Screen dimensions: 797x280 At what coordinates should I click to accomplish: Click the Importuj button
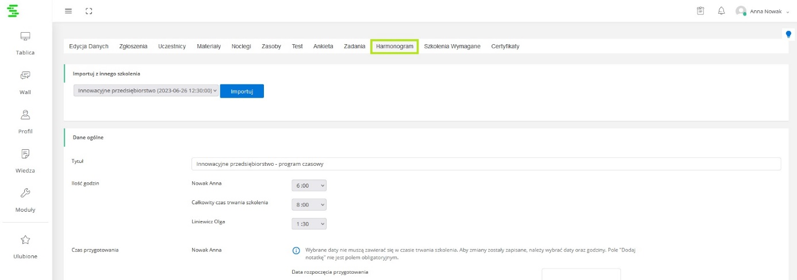pos(242,91)
